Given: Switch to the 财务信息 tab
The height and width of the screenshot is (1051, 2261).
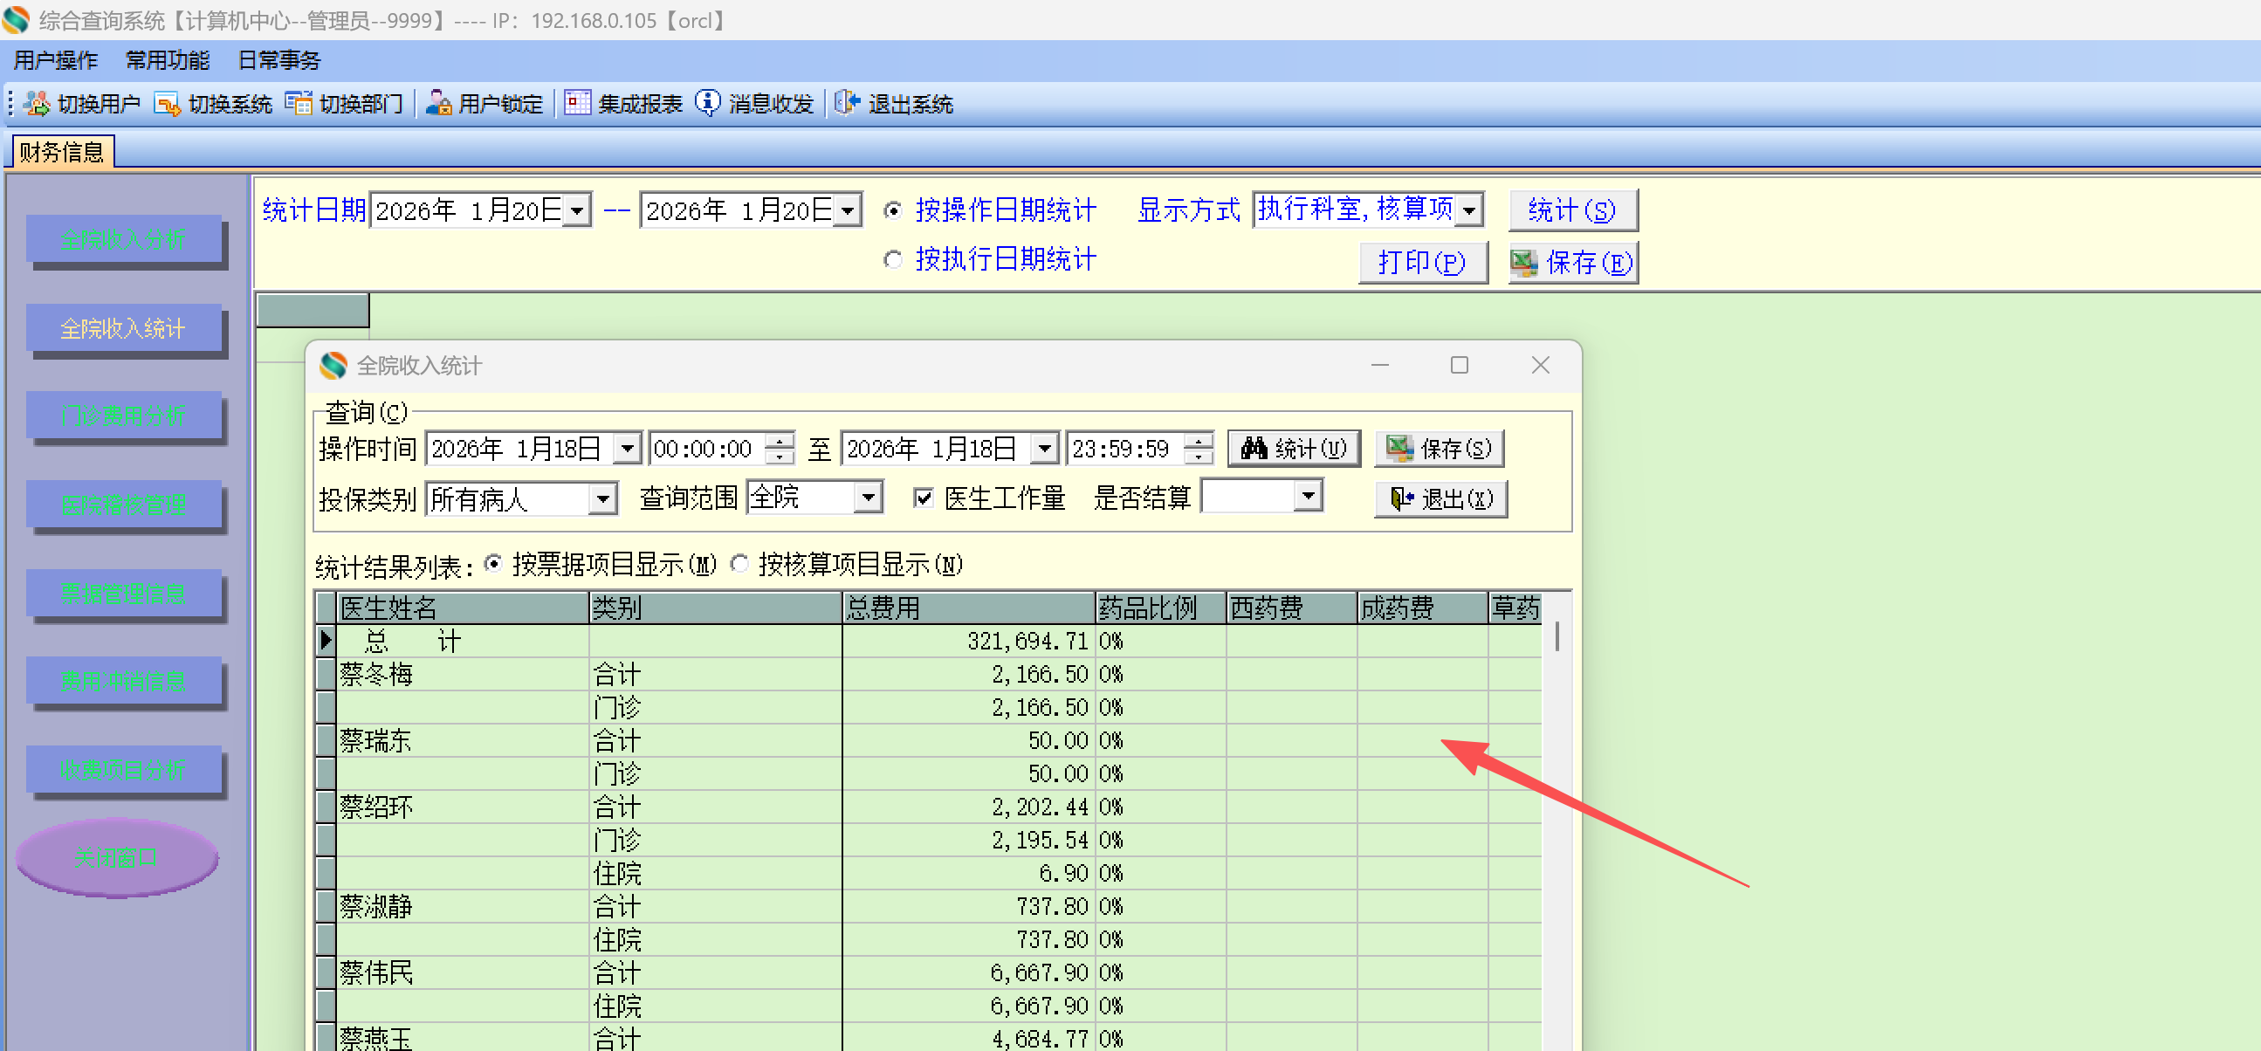Looking at the screenshot, I should tap(61, 152).
